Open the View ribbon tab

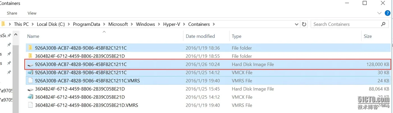point(32,13)
